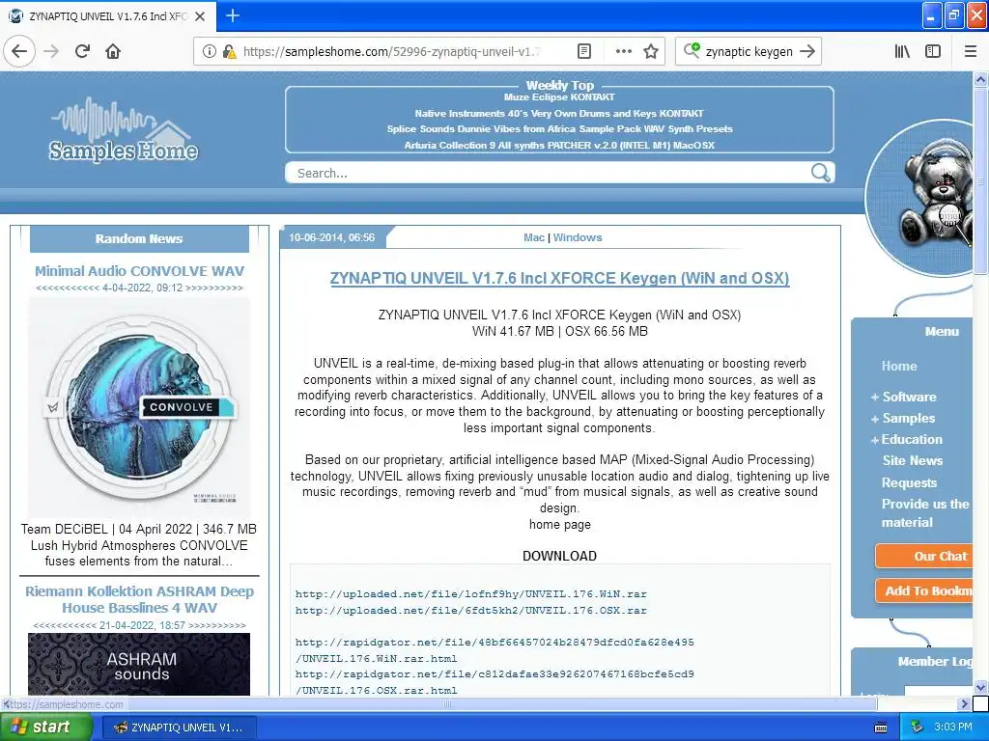
Task: Click the keyboard tray icon
Action: click(x=881, y=727)
